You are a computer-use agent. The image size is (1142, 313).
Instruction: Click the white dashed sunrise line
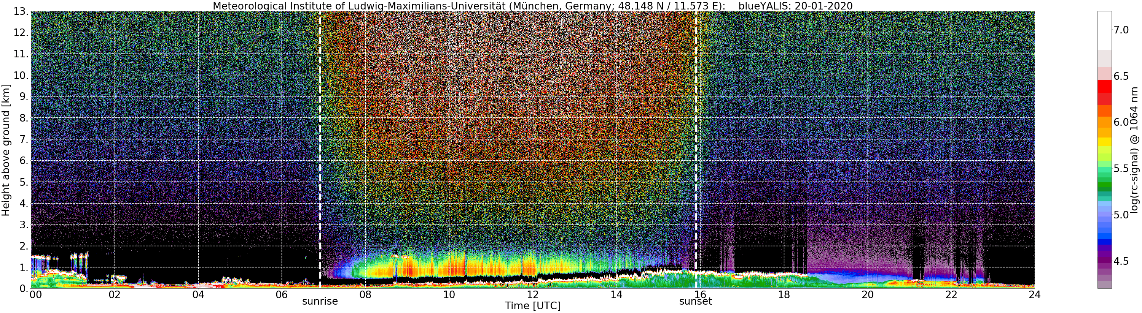[x=320, y=150]
